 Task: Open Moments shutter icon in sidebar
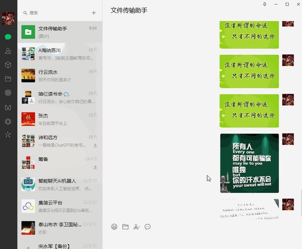click(x=8, y=93)
